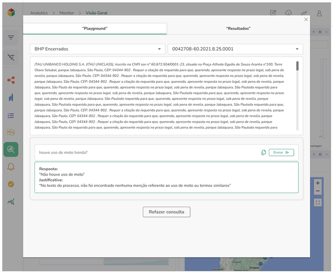Open the bar chart sidebar icon
333x273 pixels.
(x=11, y=98)
